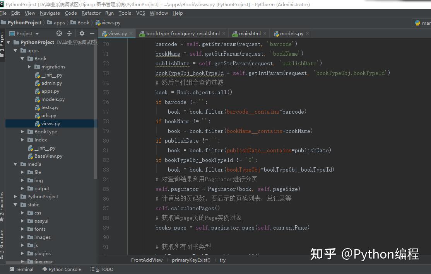Viewport: 431px width, 274px height.
Task: Close the bookType_frontquery_result.html tab
Action: (x=224, y=33)
